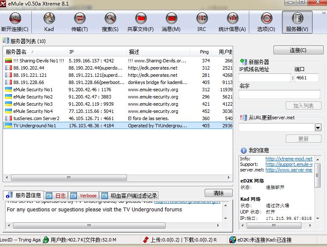Click IP or domain address input field
The height and width of the screenshot is (247, 327).
click(x=265, y=78)
